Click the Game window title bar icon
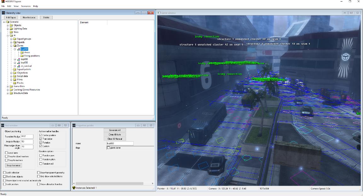The image size is (363, 196). (x=159, y=13)
